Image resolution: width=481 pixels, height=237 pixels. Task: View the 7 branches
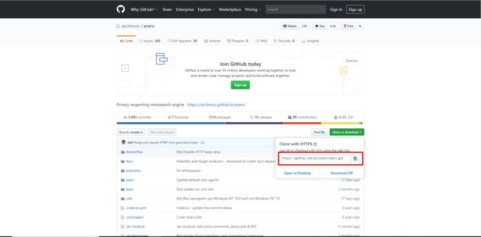coord(178,118)
